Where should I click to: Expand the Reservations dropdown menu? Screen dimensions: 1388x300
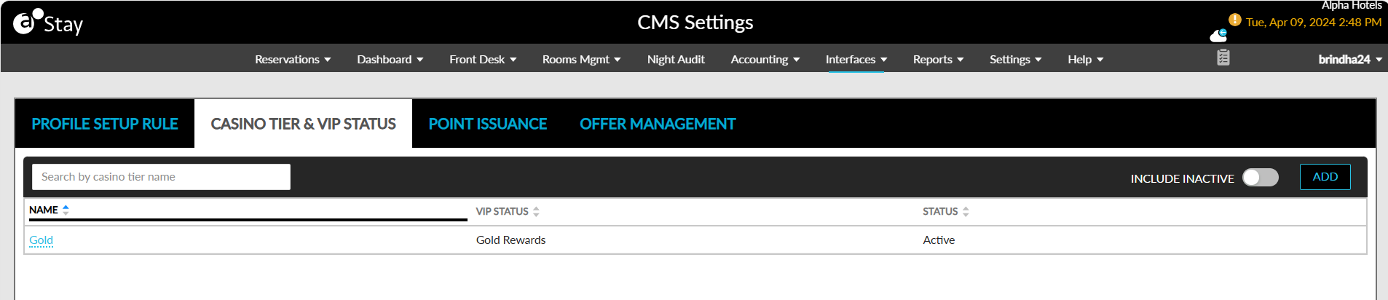pyautogui.click(x=293, y=59)
